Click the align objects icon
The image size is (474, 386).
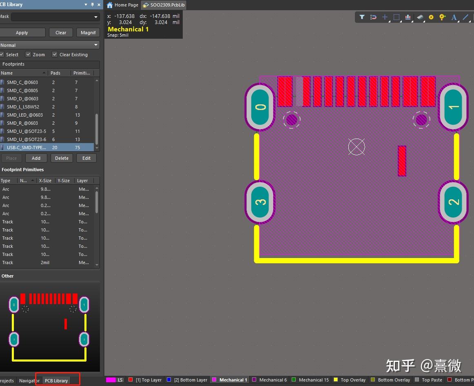[x=408, y=17]
